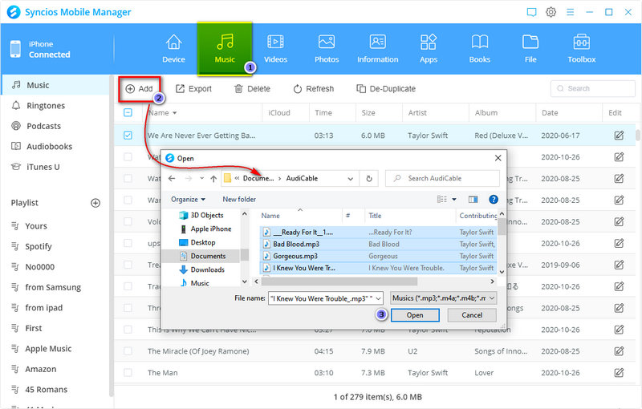642x409 pixels.
Task: Uncheck We Are Never Ever Getting Back row
Action: pos(128,135)
